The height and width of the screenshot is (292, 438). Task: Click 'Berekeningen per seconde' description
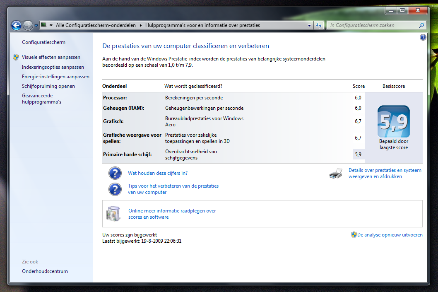pos(194,98)
